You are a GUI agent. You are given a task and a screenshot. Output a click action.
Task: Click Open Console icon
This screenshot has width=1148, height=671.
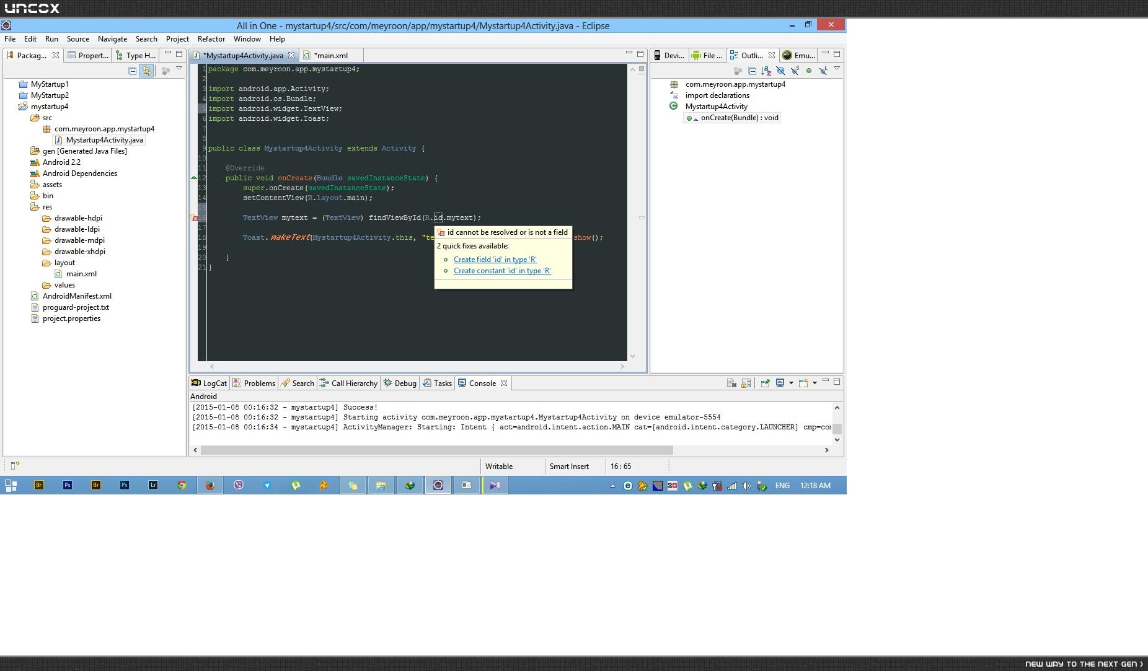click(x=803, y=384)
